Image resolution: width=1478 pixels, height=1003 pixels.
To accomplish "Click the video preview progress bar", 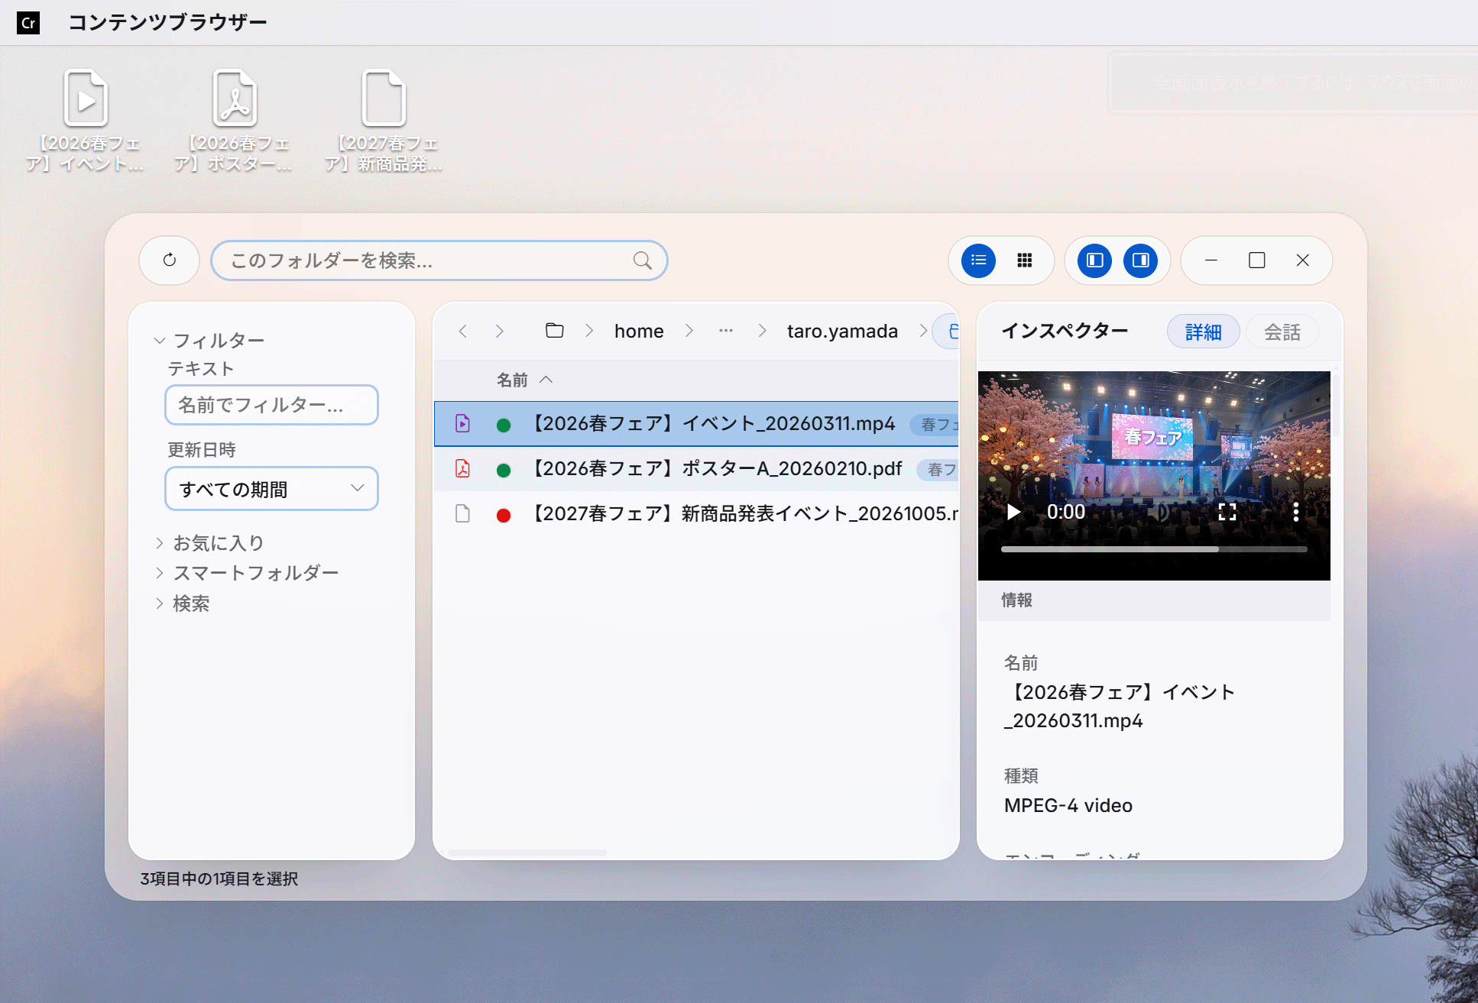I will click(x=1153, y=548).
